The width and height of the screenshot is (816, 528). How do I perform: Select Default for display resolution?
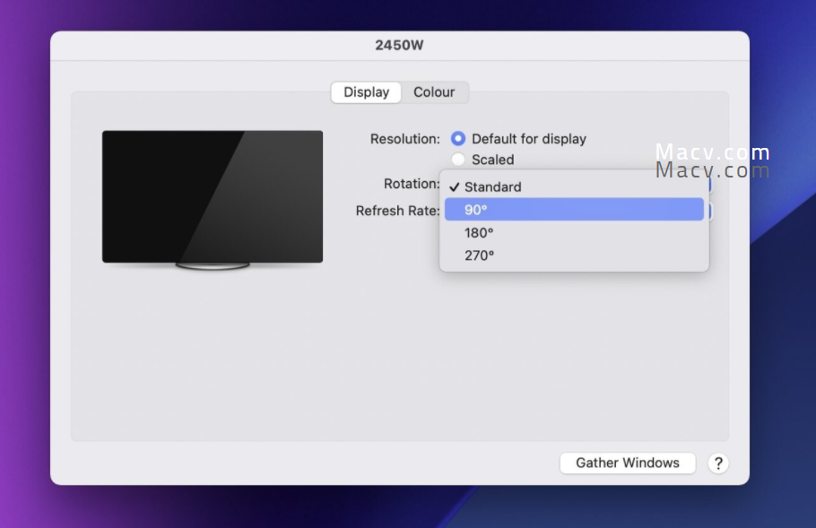[458, 139]
